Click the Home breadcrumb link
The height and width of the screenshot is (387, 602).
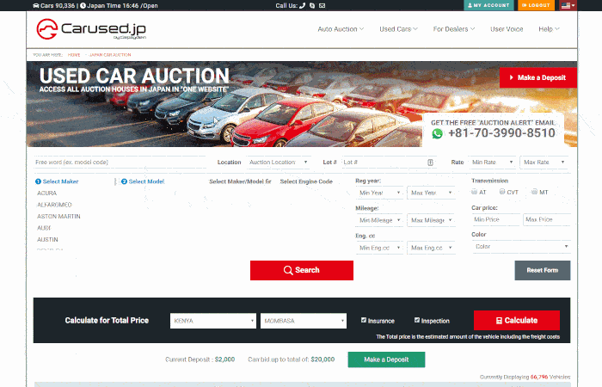[74, 55]
